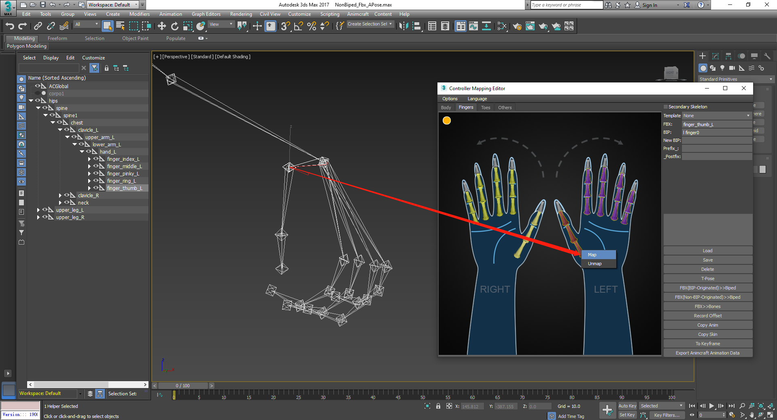Open the Graph Editors menu
This screenshot has height=420, width=777.
206,14
